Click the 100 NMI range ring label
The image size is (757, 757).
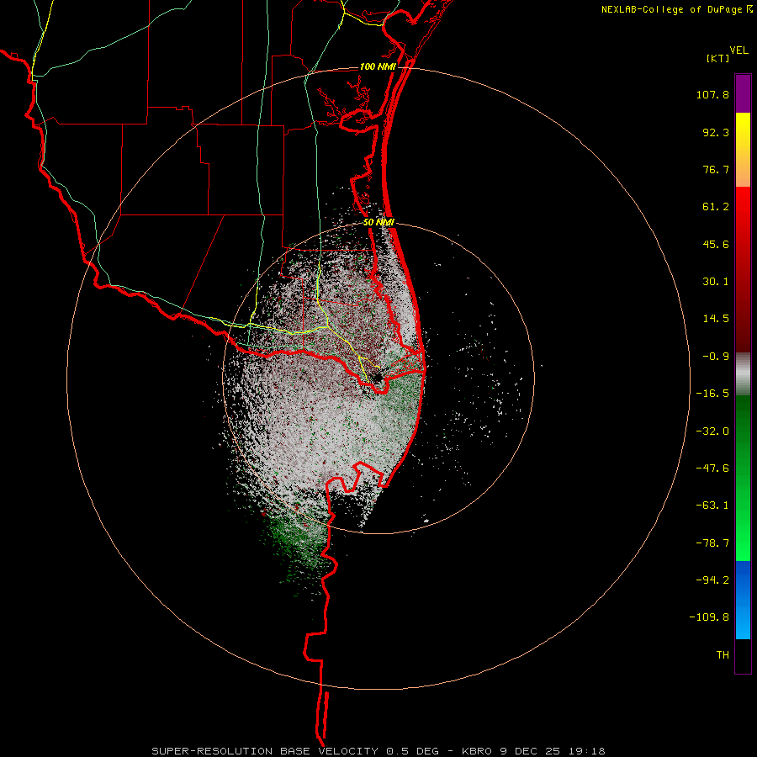(378, 66)
